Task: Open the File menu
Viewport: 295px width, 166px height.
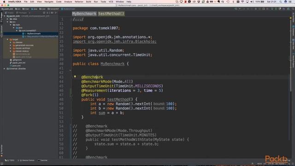Action: [x=26, y=2]
